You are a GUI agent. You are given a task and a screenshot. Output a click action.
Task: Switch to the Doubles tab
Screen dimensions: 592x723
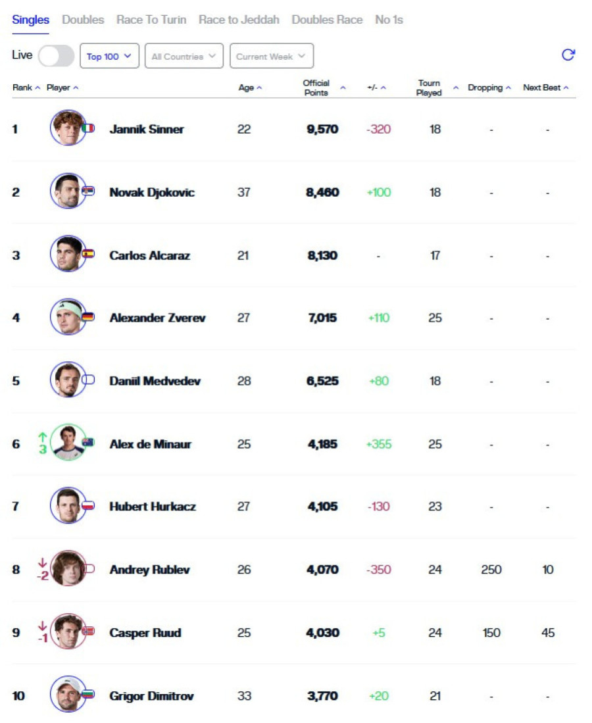point(83,20)
